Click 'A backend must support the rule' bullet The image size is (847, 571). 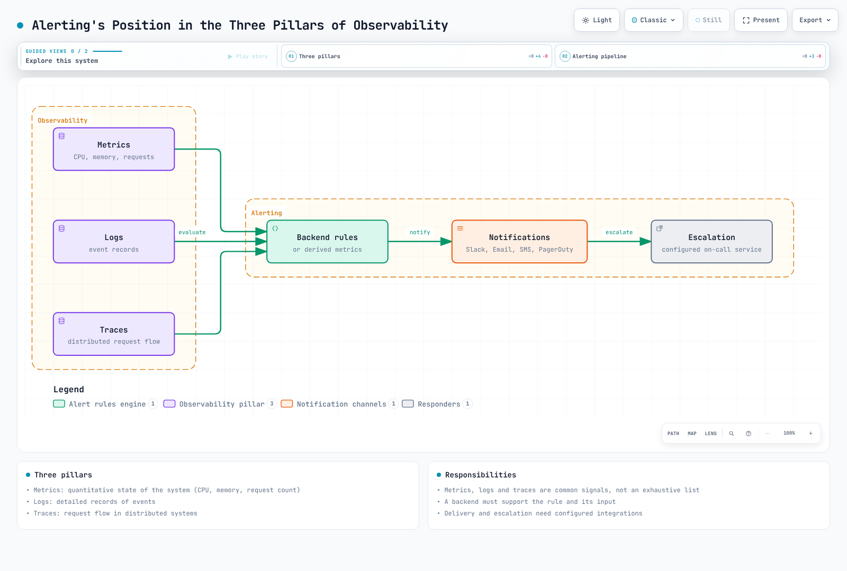530,502
